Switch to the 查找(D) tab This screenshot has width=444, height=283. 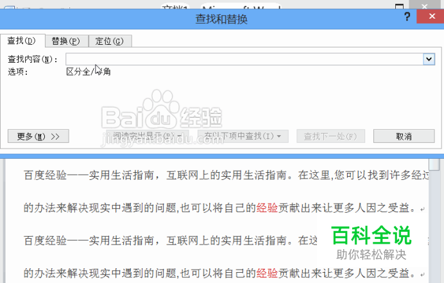[x=22, y=41]
